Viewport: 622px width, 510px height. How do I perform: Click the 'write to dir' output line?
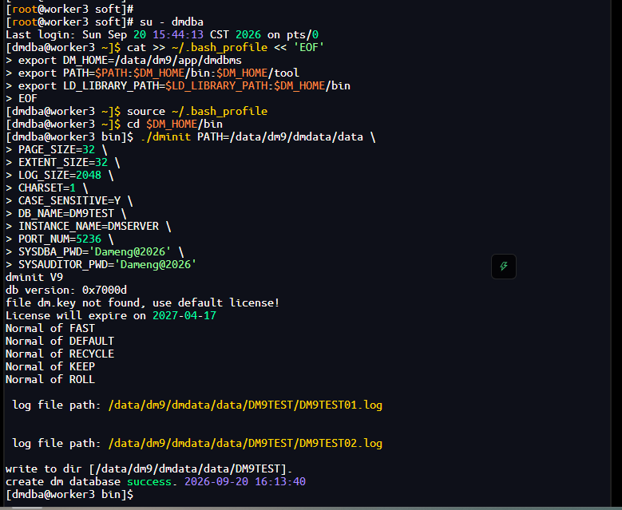[149, 468]
